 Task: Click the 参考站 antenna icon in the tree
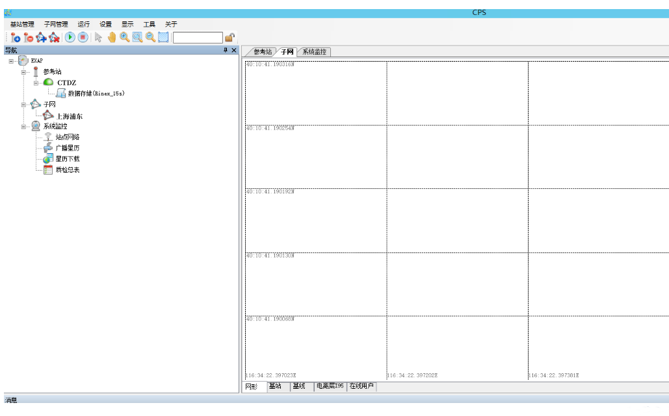click(x=36, y=71)
